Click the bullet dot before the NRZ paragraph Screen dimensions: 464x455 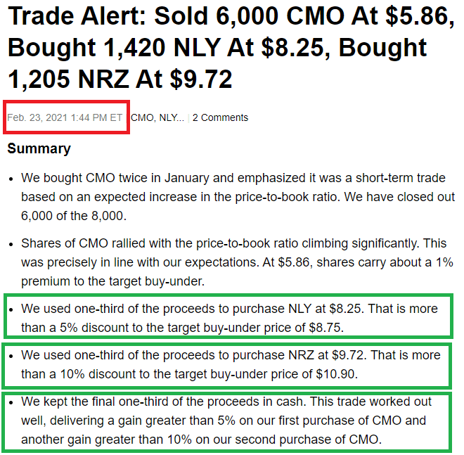point(11,356)
